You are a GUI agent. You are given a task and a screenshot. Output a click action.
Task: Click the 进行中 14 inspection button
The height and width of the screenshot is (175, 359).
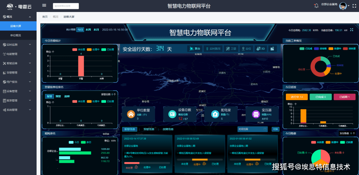pos(297,97)
